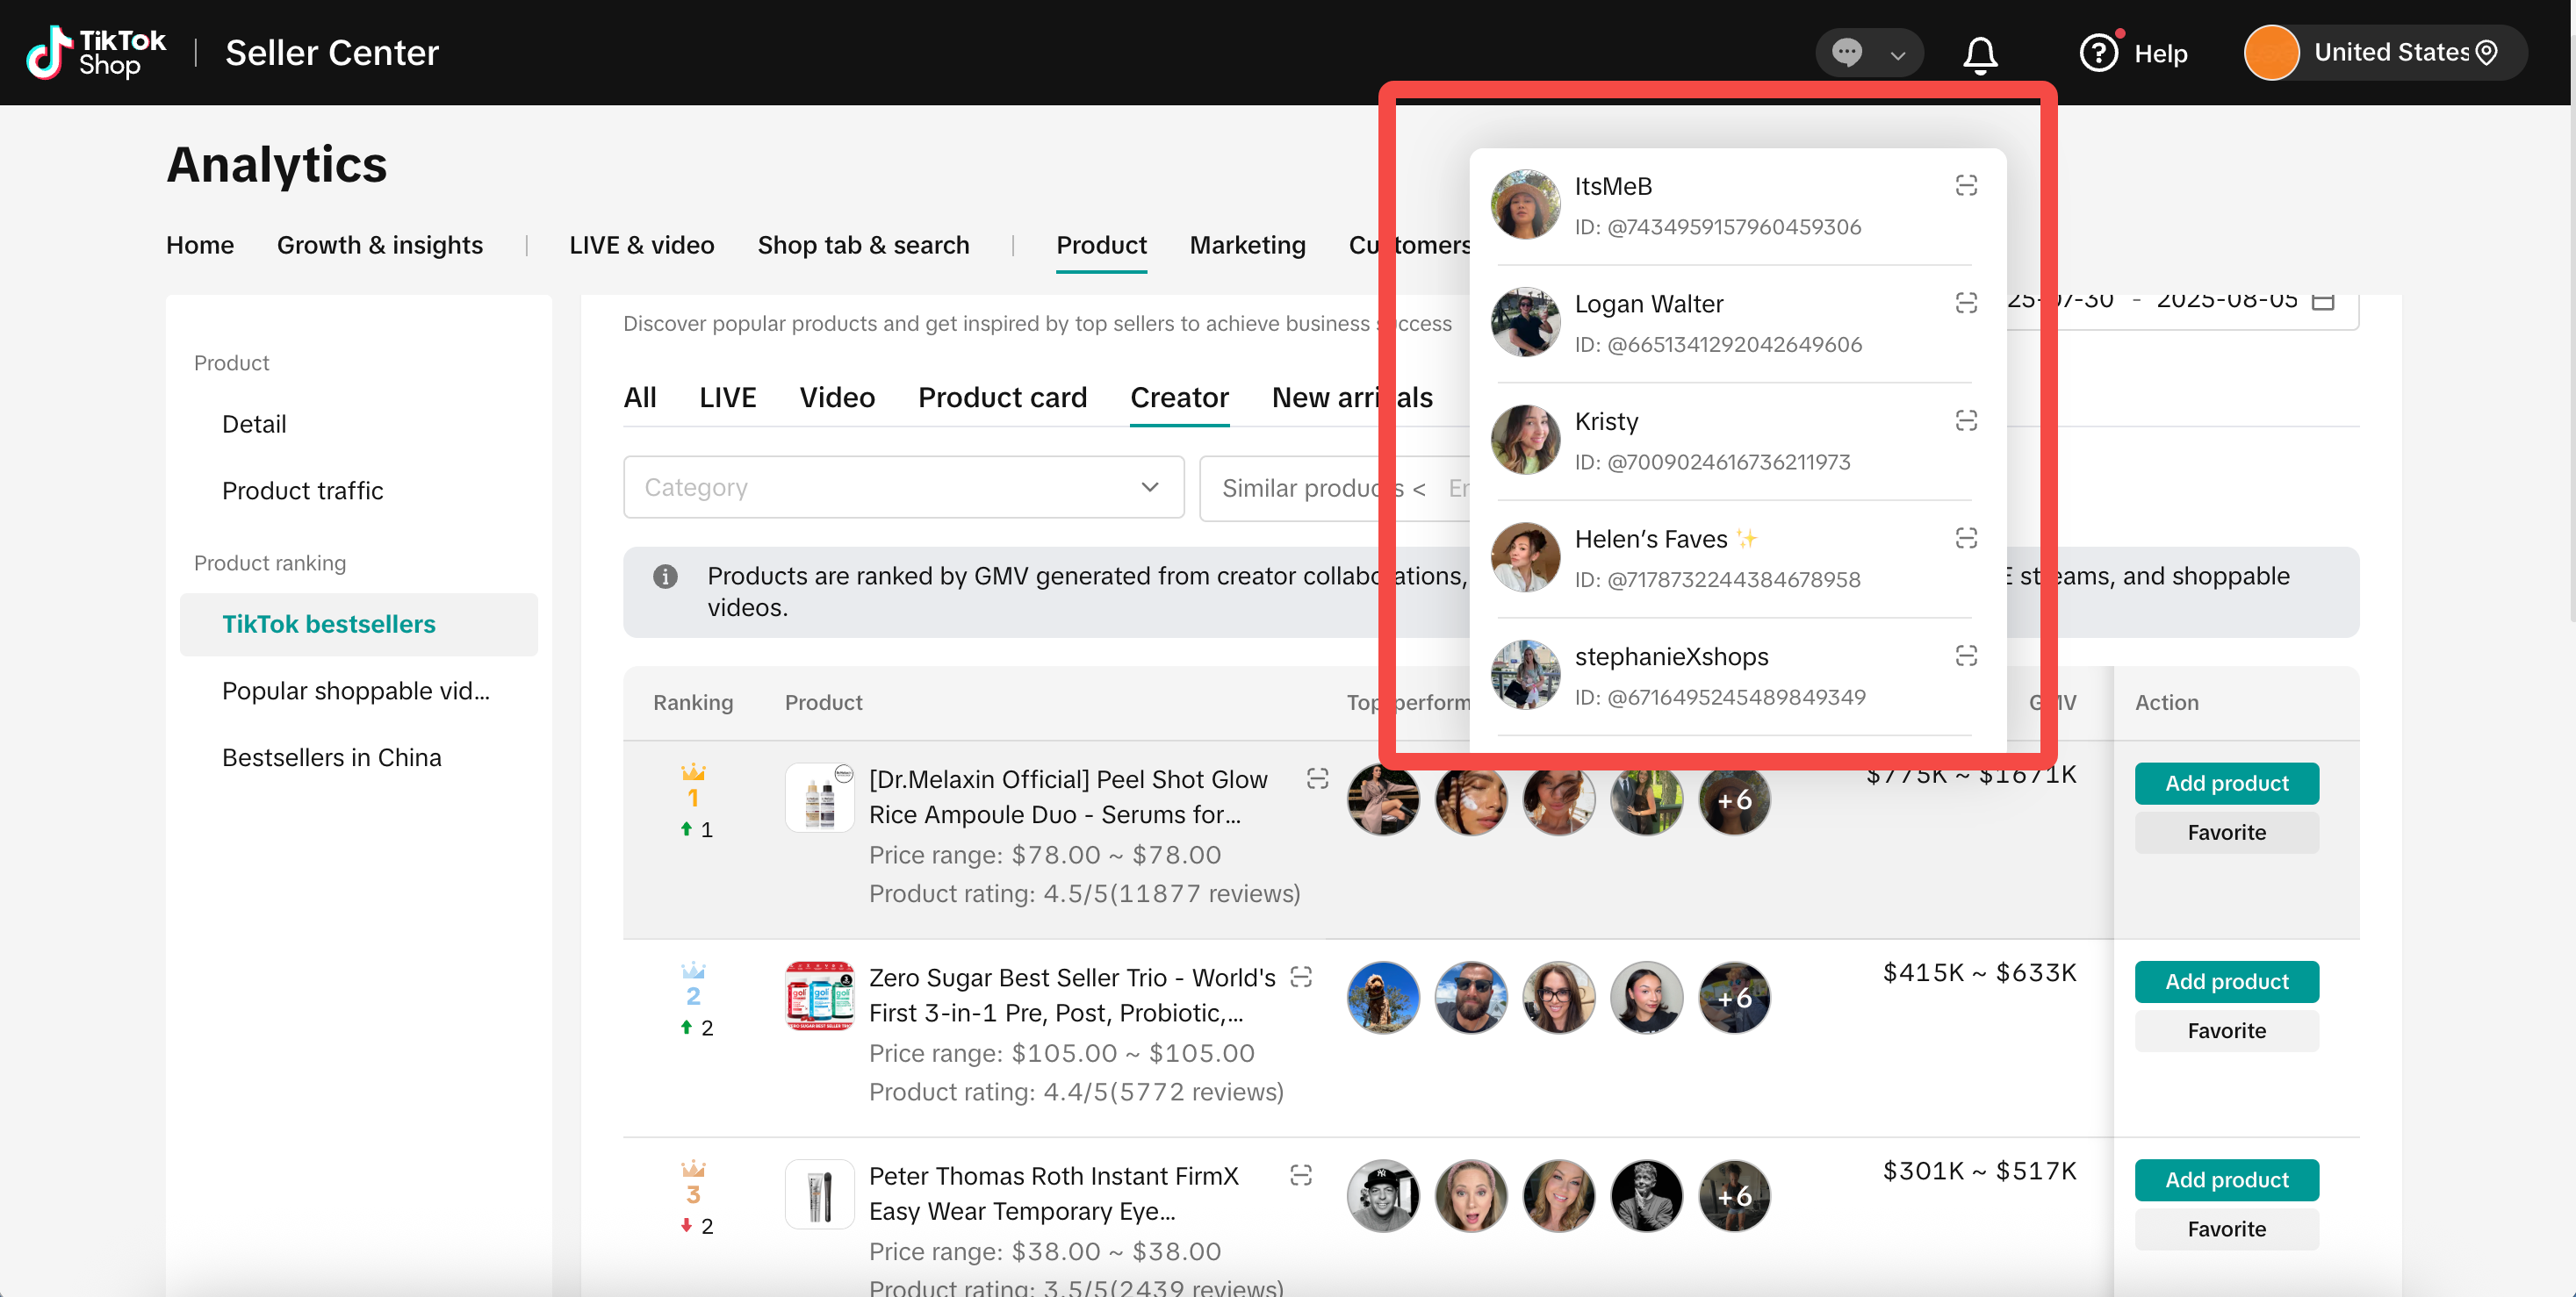Open the Marketing analytics tab
Viewport: 2576px width, 1297px height.
point(1247,245)
